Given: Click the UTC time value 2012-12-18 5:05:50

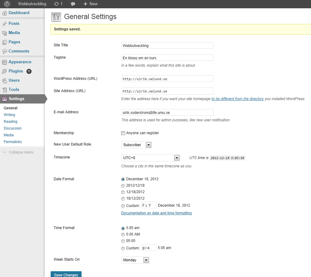Looking at the screenshot, I should coord(227,158).
